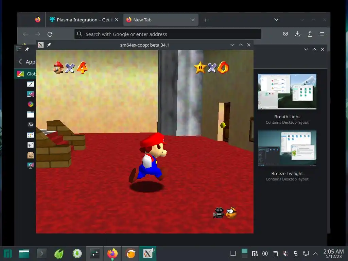
Task: Select the Breeze Twilight theme thumbnail
Action: (x=287, y=148)
